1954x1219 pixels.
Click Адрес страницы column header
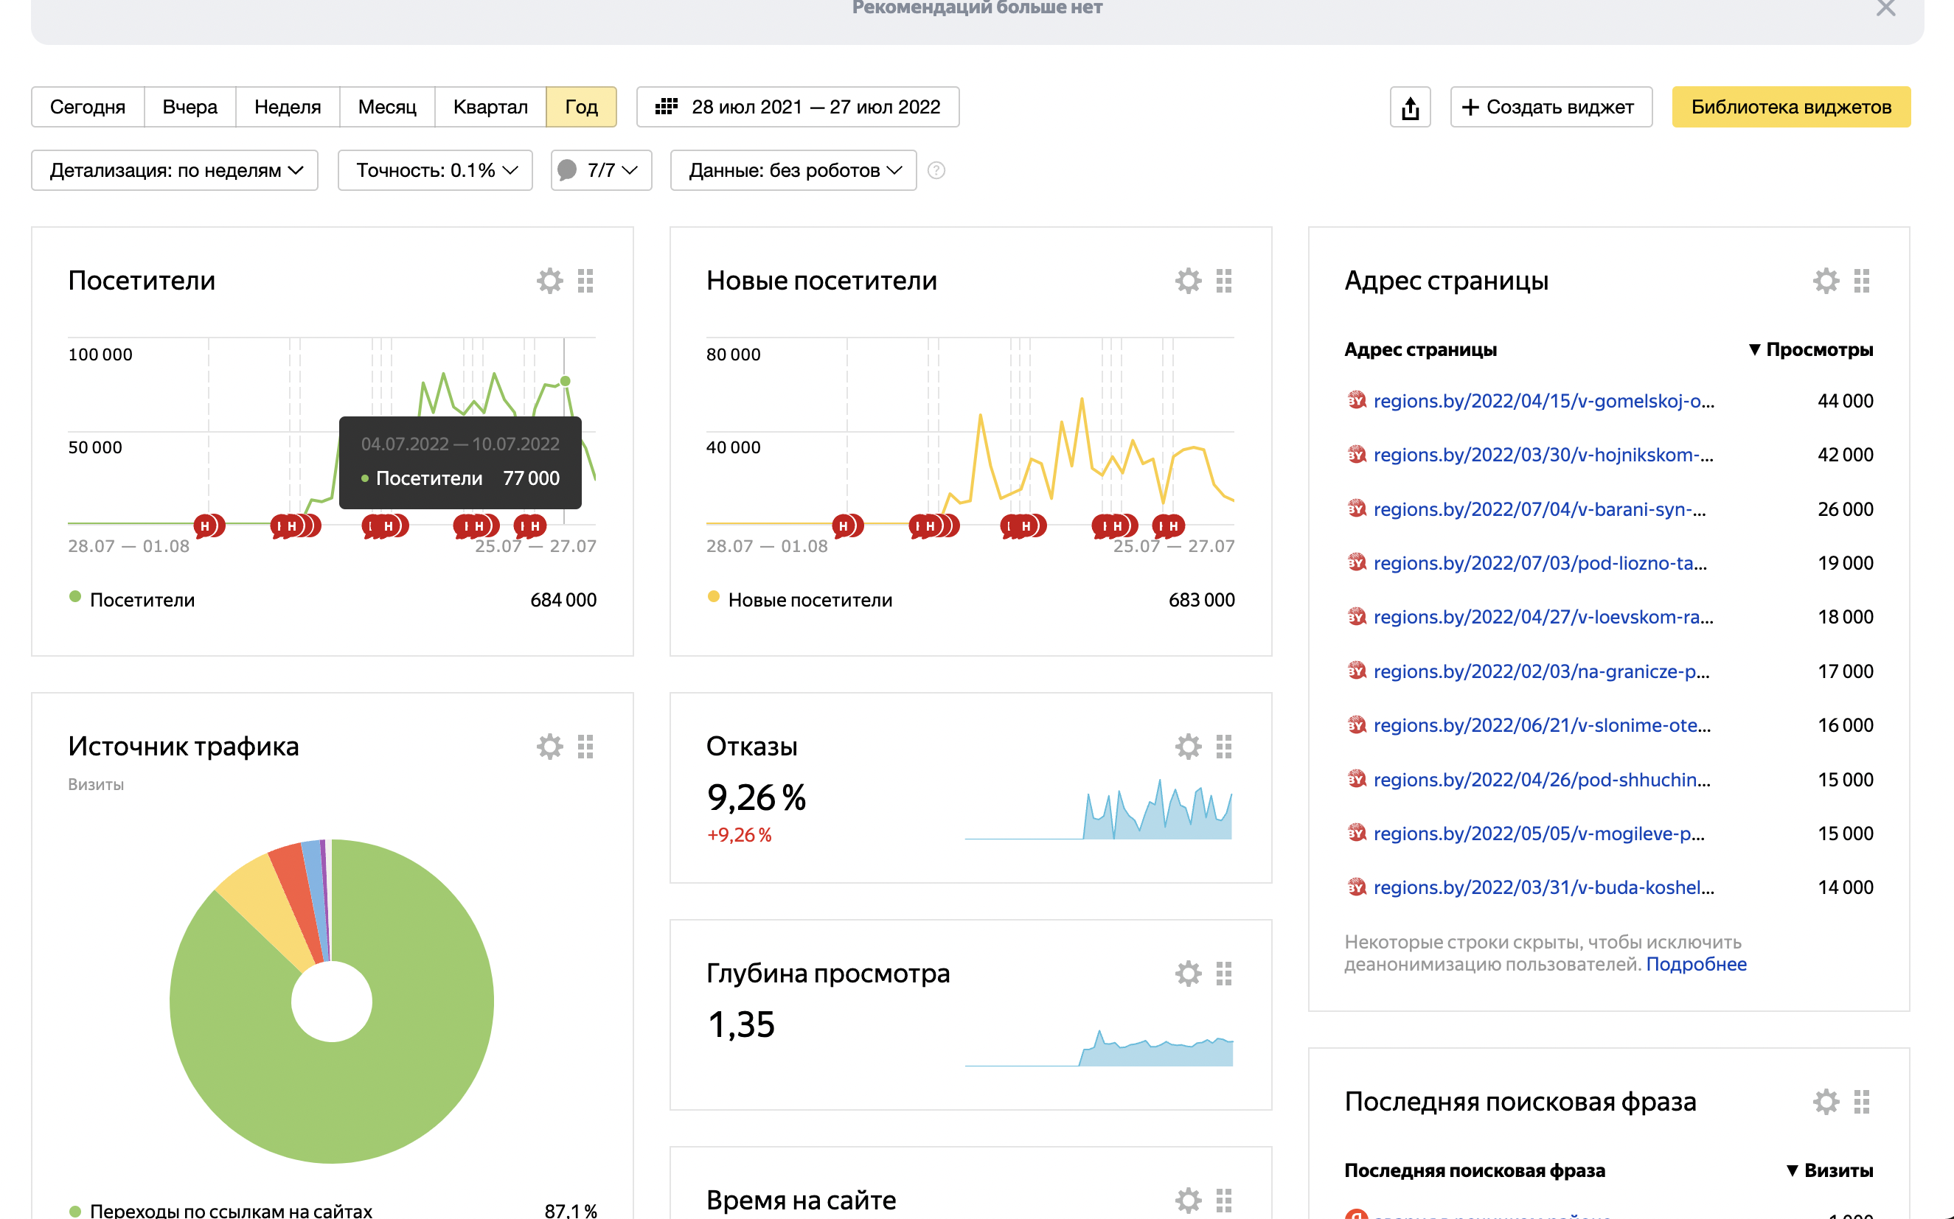(x=1420, y=350)
